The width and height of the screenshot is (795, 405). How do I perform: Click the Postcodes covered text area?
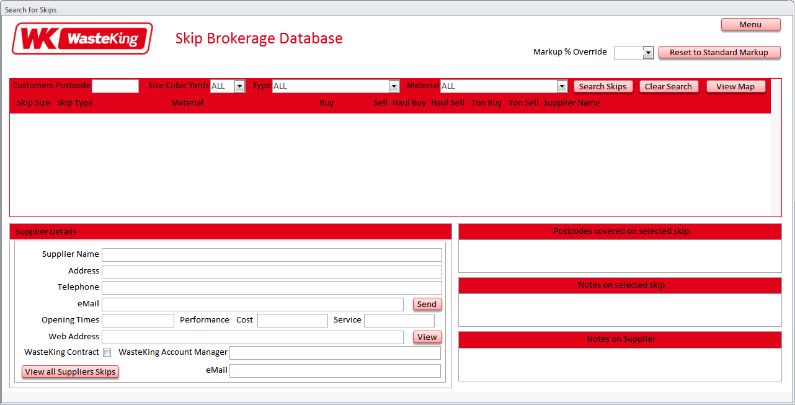click(x=620, y=256)
